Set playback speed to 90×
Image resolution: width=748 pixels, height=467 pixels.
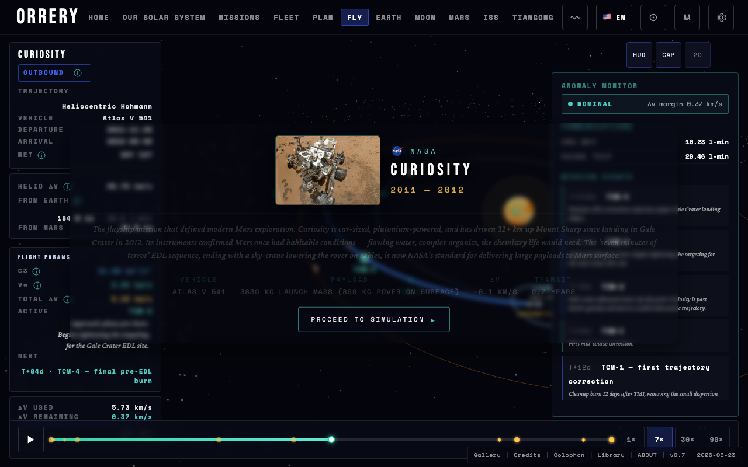(x=716, y=440)
